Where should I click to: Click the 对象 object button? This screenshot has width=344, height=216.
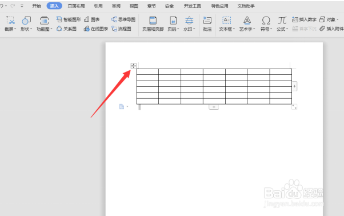327,19
